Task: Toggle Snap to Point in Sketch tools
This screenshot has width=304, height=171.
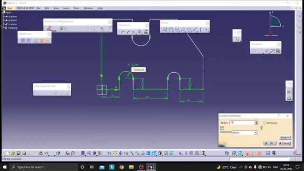Action: point(28,40)
